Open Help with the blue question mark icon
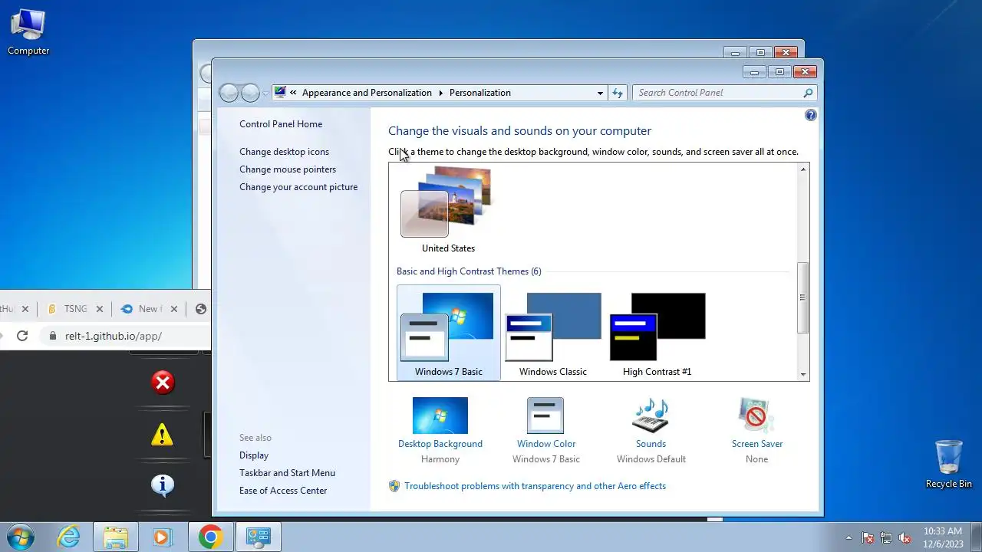This screenshot has height=552, width=982. coord(811,115)
